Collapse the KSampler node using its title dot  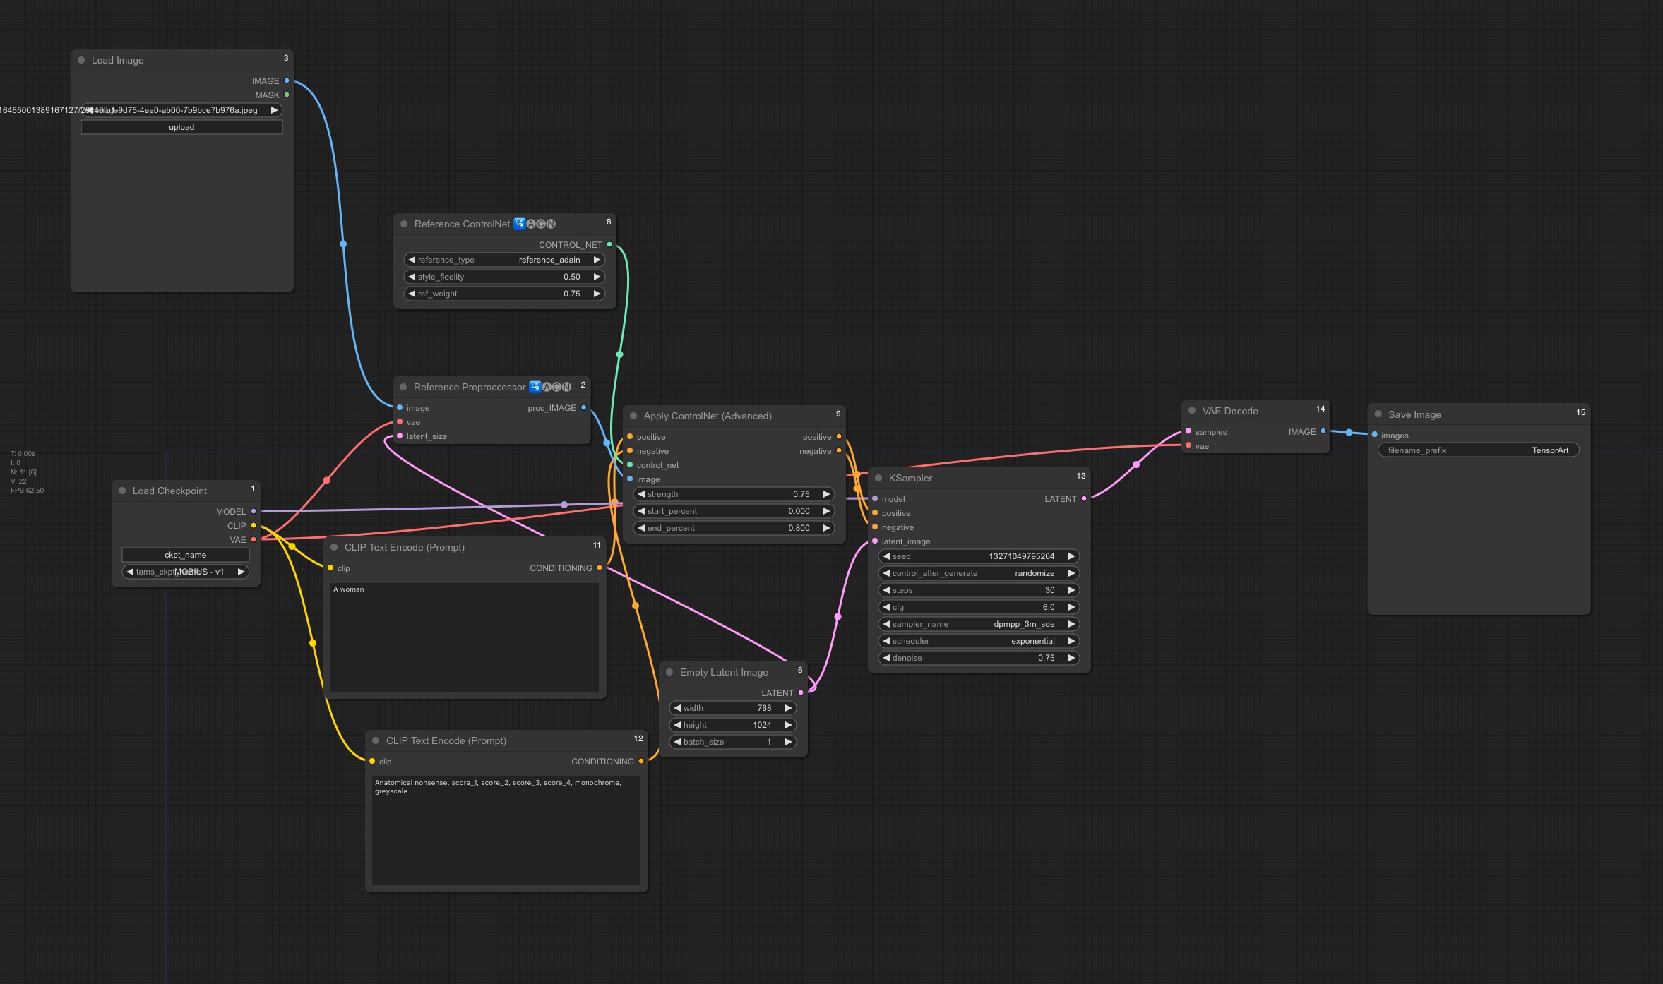click(x=878, y=478)
